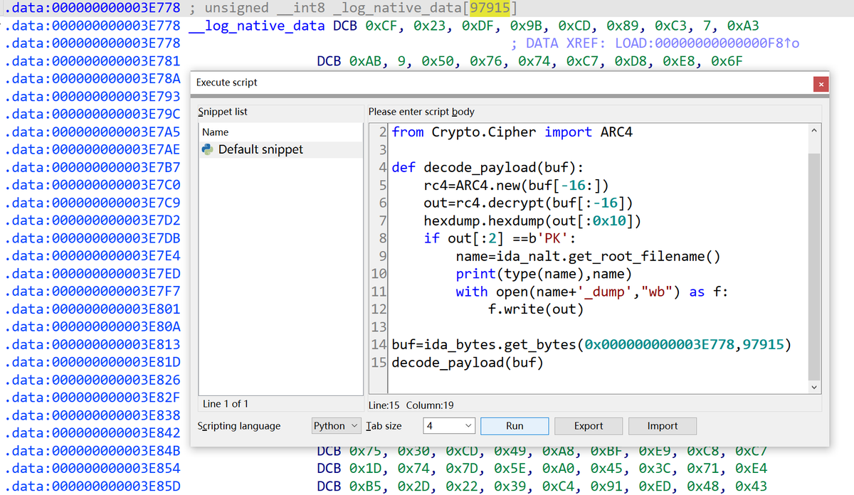Click the Import button
854x495 pixels.
tap(663, 426)
